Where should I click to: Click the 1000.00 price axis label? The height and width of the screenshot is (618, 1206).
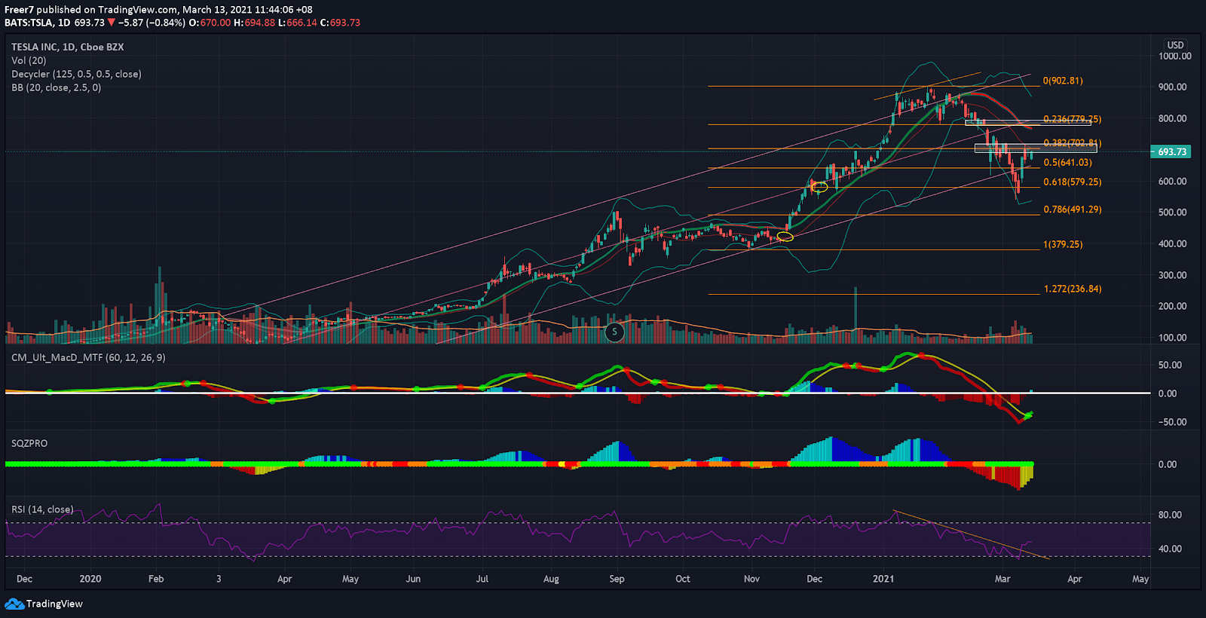[1175, 57]
